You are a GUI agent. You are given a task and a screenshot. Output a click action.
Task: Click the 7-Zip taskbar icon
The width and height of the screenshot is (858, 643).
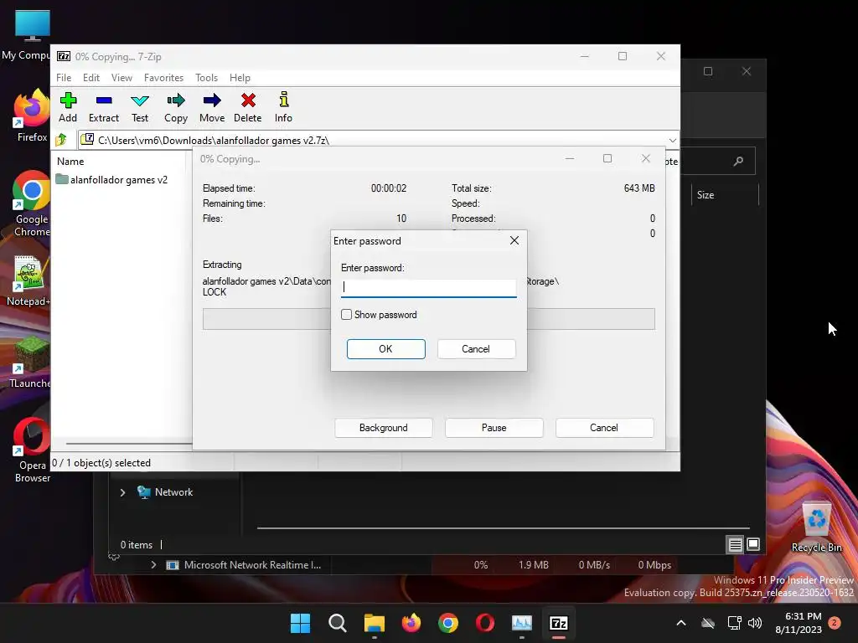click(559, 623)
